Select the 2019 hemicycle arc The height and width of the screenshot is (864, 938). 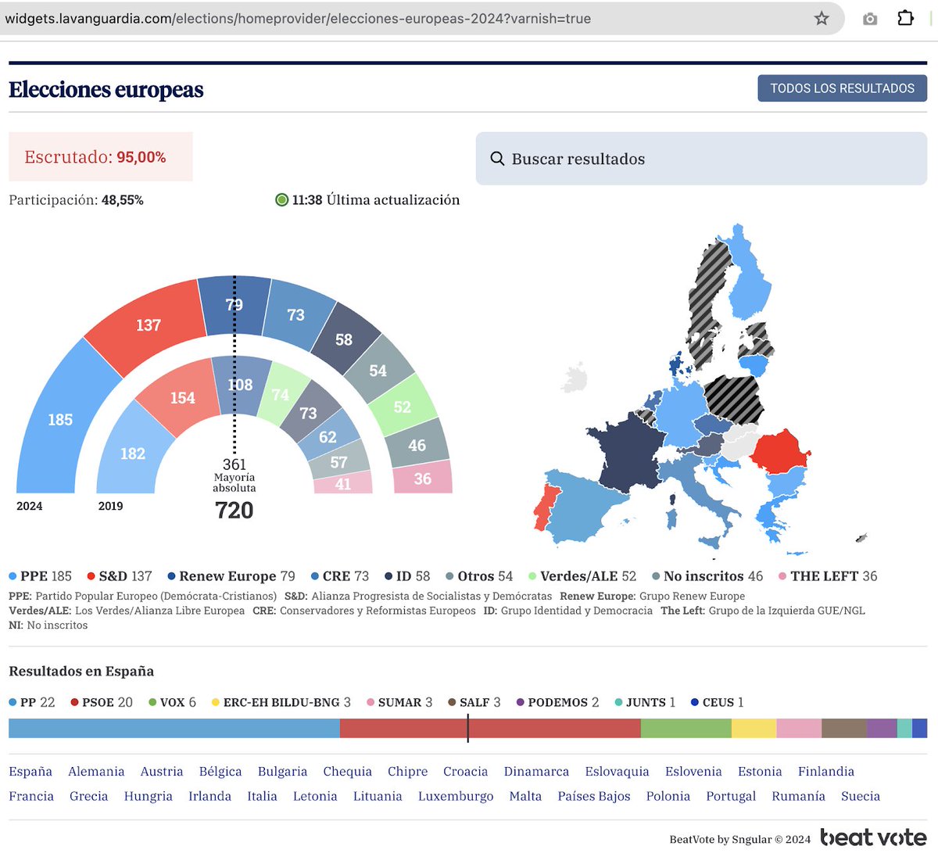click(133, 454)
